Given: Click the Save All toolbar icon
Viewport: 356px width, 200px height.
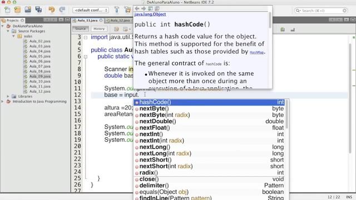Looking at the screenshot, I should [x=38, y=10].
